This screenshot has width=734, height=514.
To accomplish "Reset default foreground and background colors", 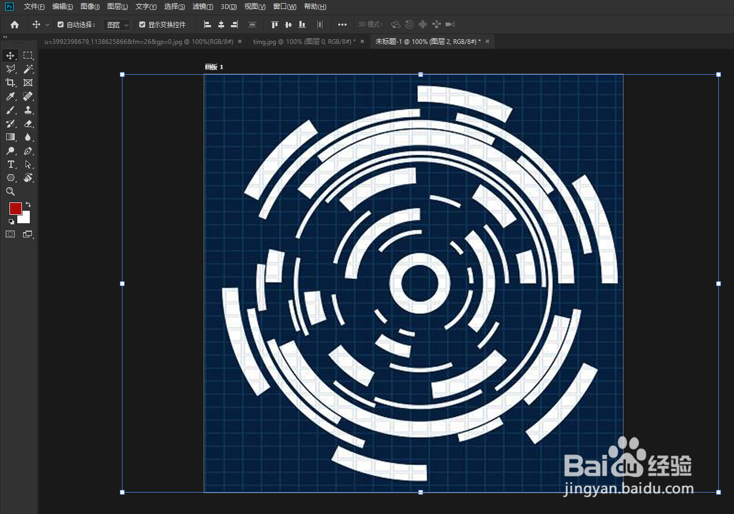I will 12,222.
